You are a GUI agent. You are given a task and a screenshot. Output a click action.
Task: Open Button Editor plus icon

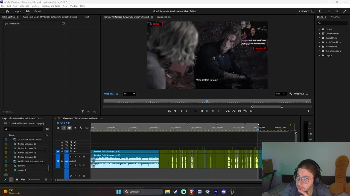(x=308, y=111)
